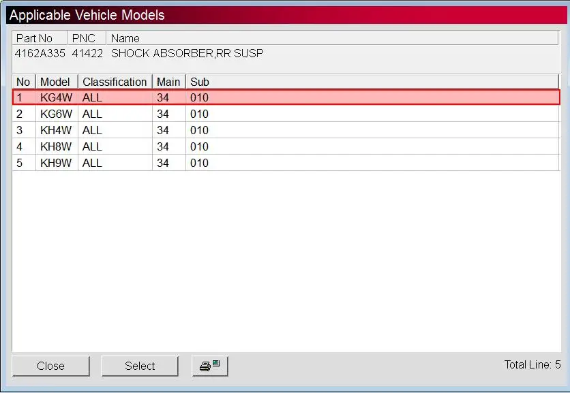Image resolution: width=570 pixels, height=393 pixels.
Task: Click the SHOCK ABSORBER,RR SUSP name
Action: (x=187, y=53)
